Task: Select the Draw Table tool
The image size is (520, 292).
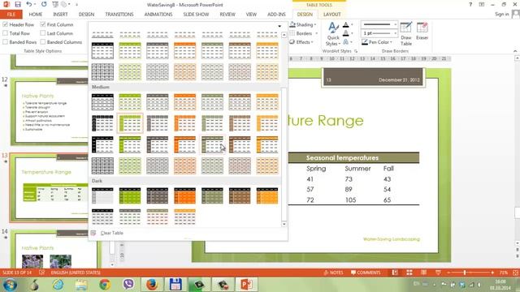Action: [406, 34]
